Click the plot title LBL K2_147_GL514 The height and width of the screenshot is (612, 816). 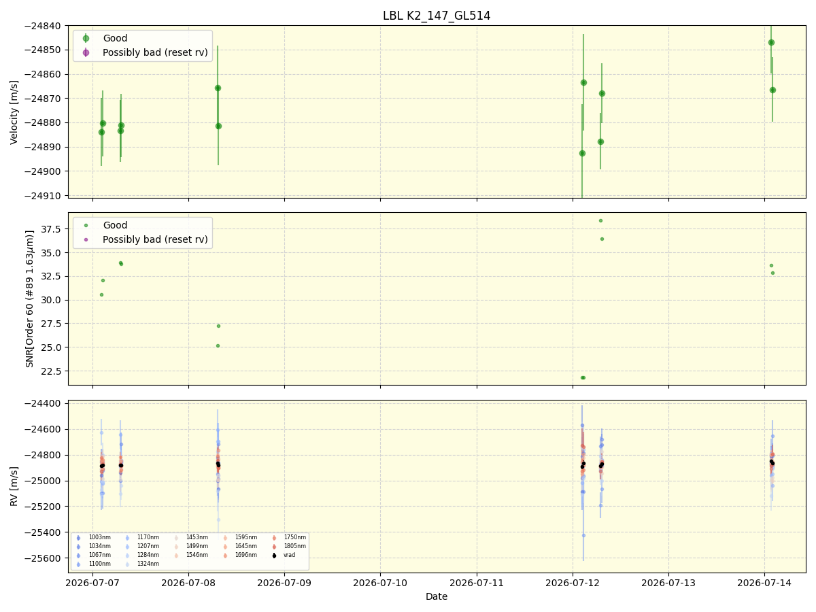click(x=437, y=16)
